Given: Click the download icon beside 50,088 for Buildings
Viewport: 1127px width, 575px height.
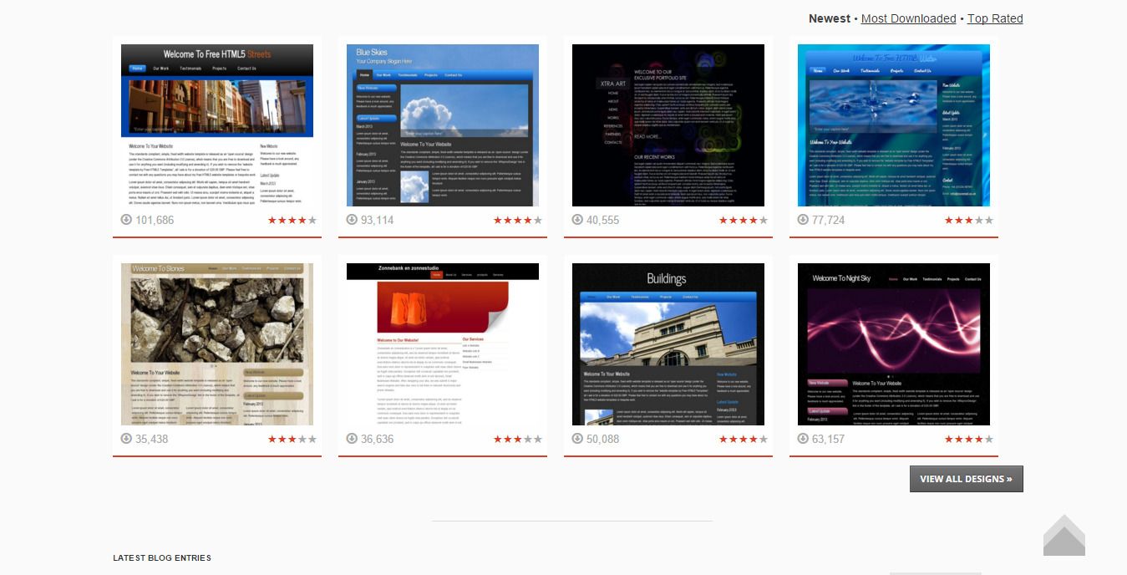Looking at the screenshot, I should [x=576, y=438].
